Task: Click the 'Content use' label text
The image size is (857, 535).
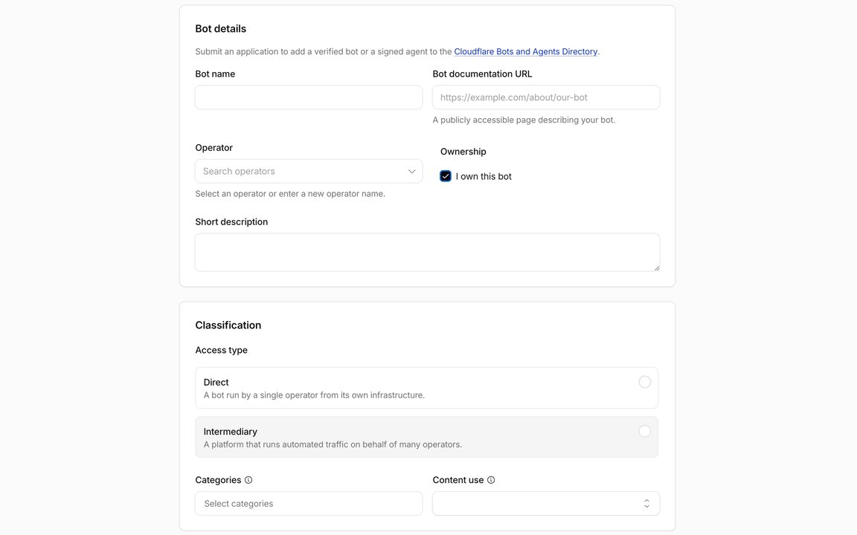Action: point(458,480)
